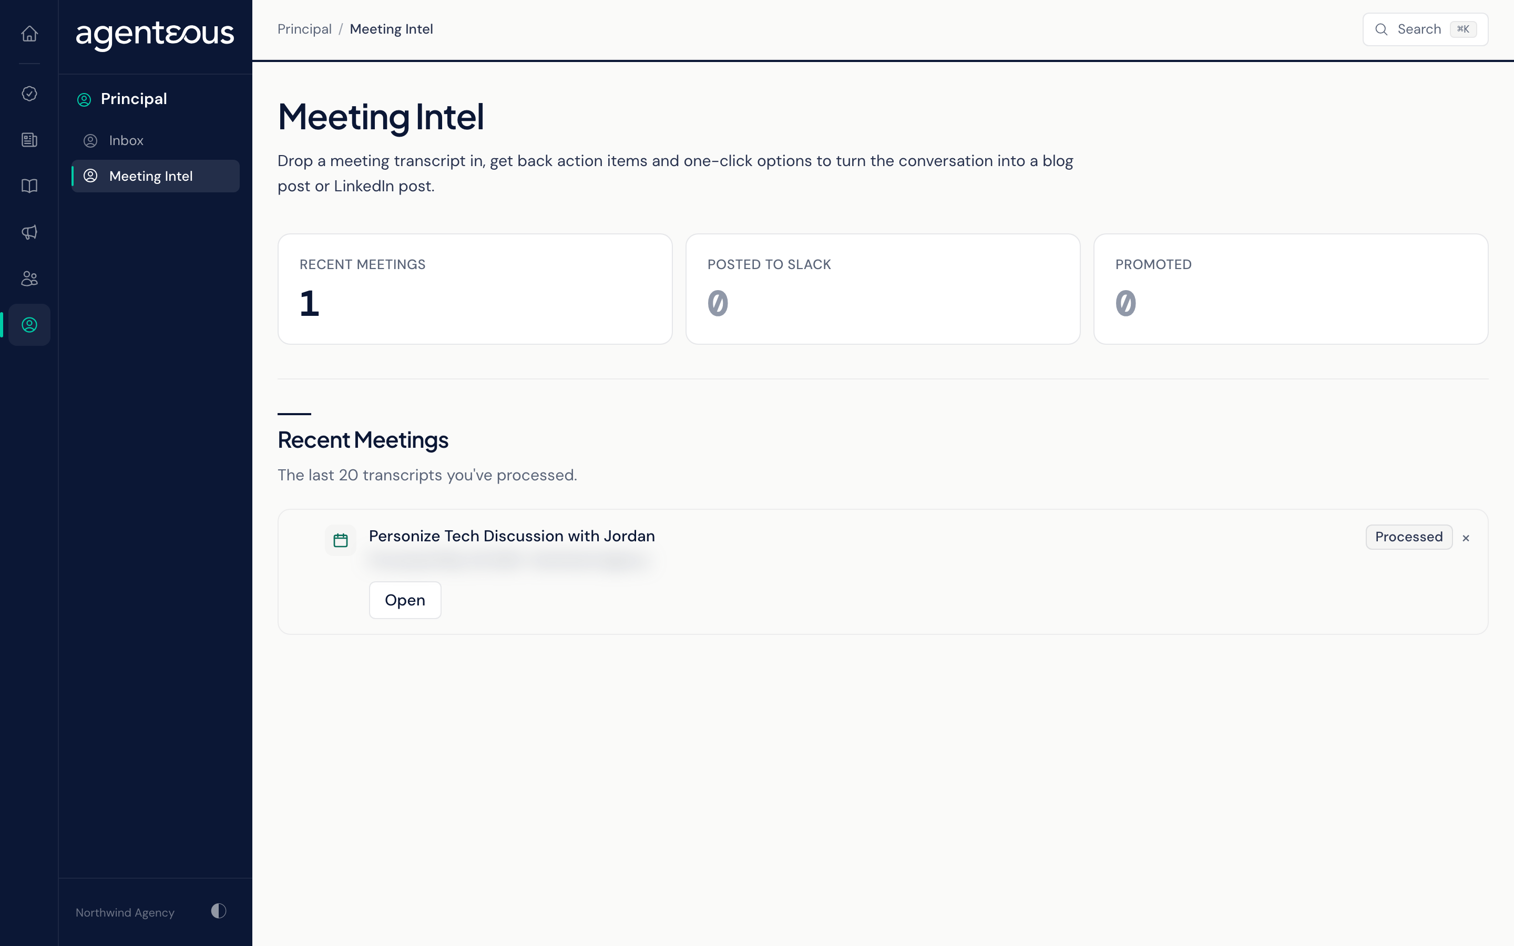1514x946 pixels.
Task: Click the Meeting Intel breadcrumb
Action: pyautogui.click(x=391, y=29)
